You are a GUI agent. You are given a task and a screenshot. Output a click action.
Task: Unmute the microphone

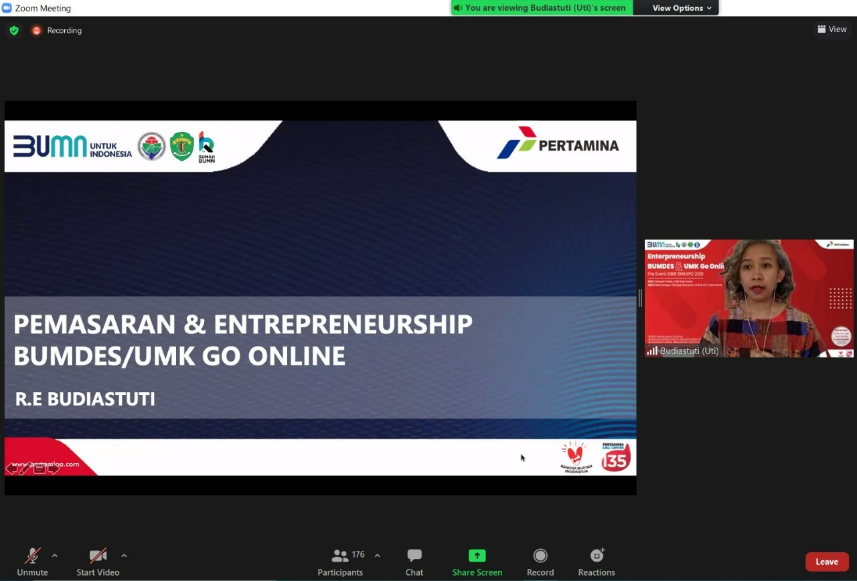coord(32,562)
